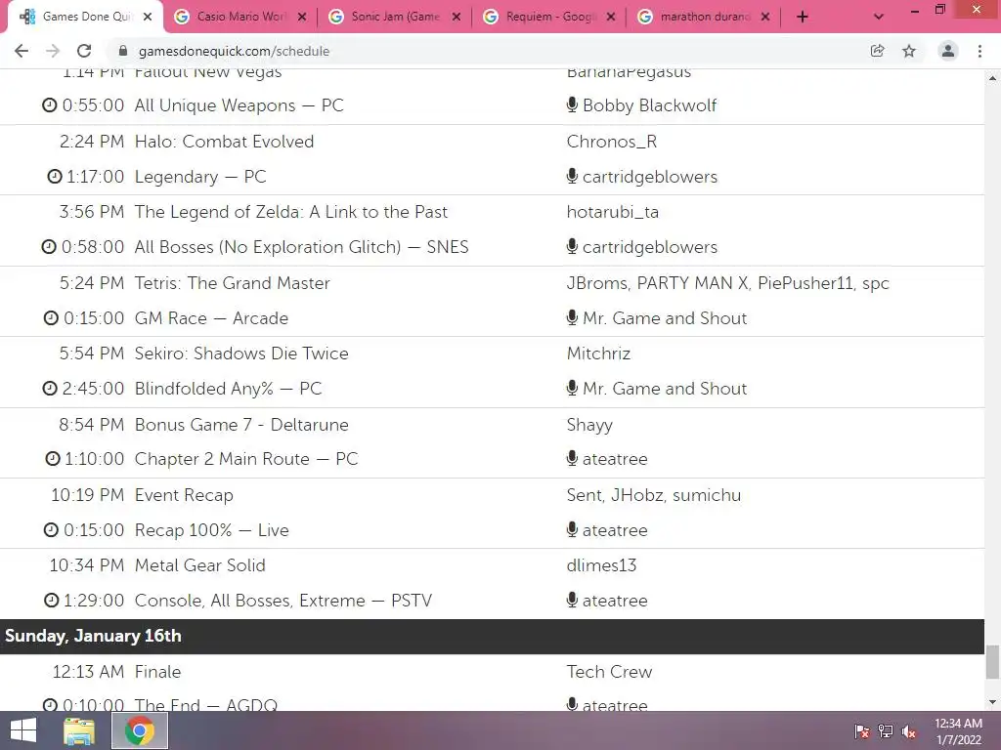Reload the schedule page
The width and height of the screenshot is (1001, 750).
click(x=84, y=51)
